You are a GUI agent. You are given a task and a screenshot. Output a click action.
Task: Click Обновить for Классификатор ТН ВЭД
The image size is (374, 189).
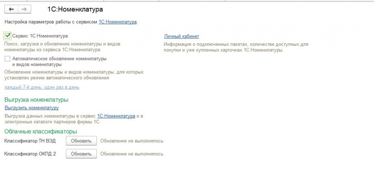(x=81, y=141)
